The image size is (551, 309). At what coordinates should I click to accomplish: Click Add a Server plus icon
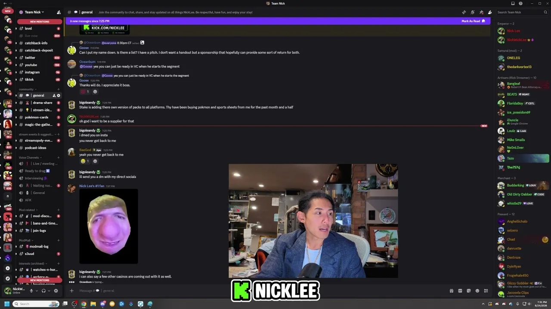tap(7, 268)
